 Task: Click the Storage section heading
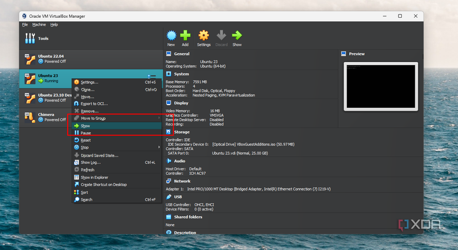pos(182,132)
